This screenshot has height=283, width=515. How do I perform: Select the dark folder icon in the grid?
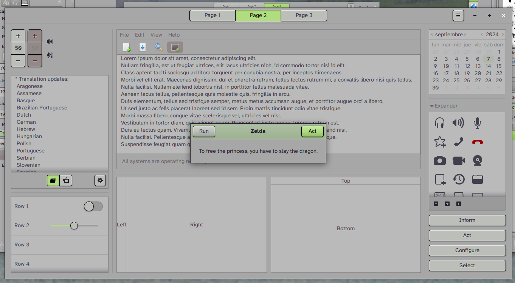pyautogui.click(x=478, y=179)
